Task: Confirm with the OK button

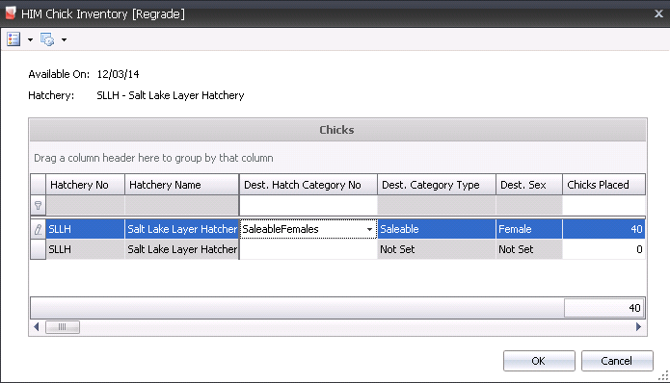Action: [x=539, y=361]
